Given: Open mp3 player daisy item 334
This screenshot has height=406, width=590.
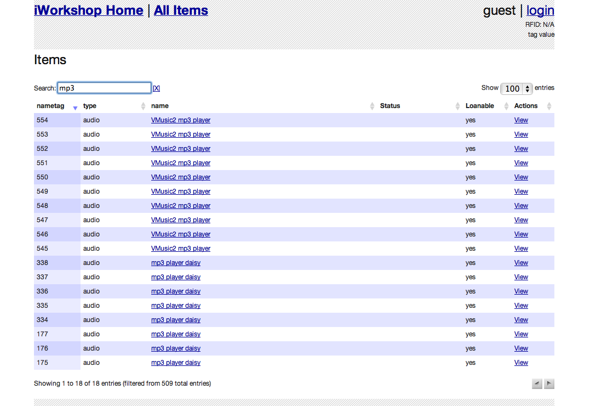Looking at the screenshot, I should pyautogui.click(x=176, y=320).
